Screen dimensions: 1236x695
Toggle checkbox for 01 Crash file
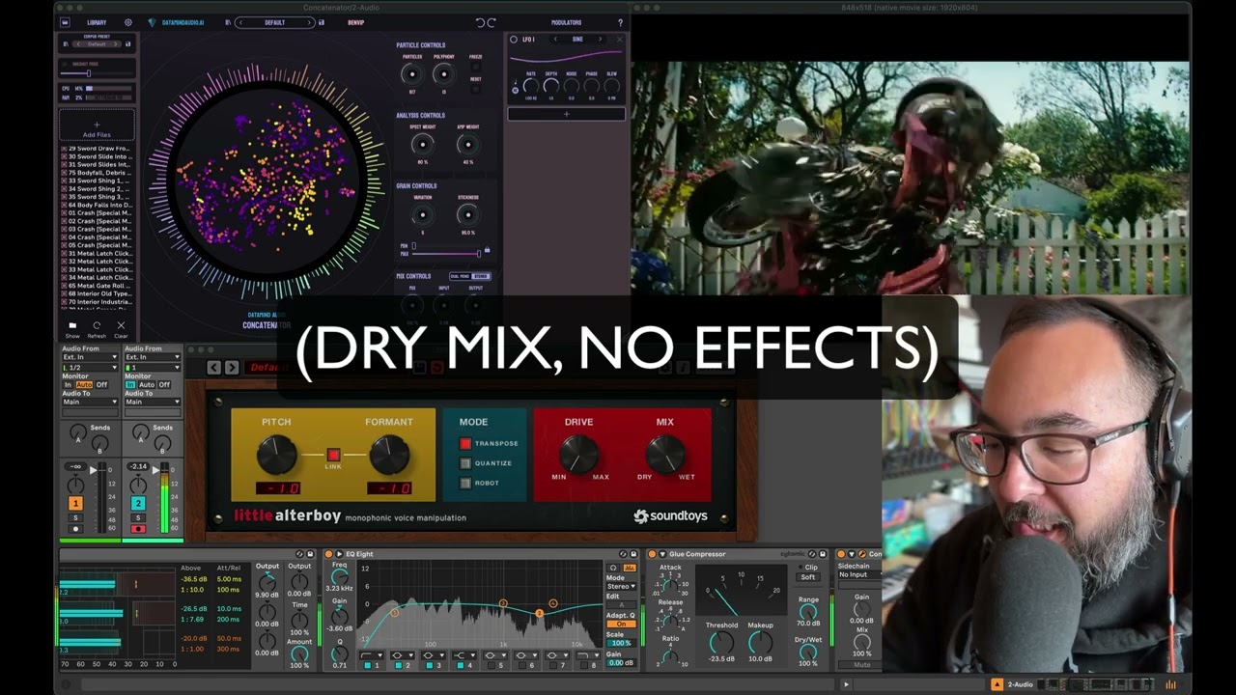pyautogui.click(x=64, y=213)
